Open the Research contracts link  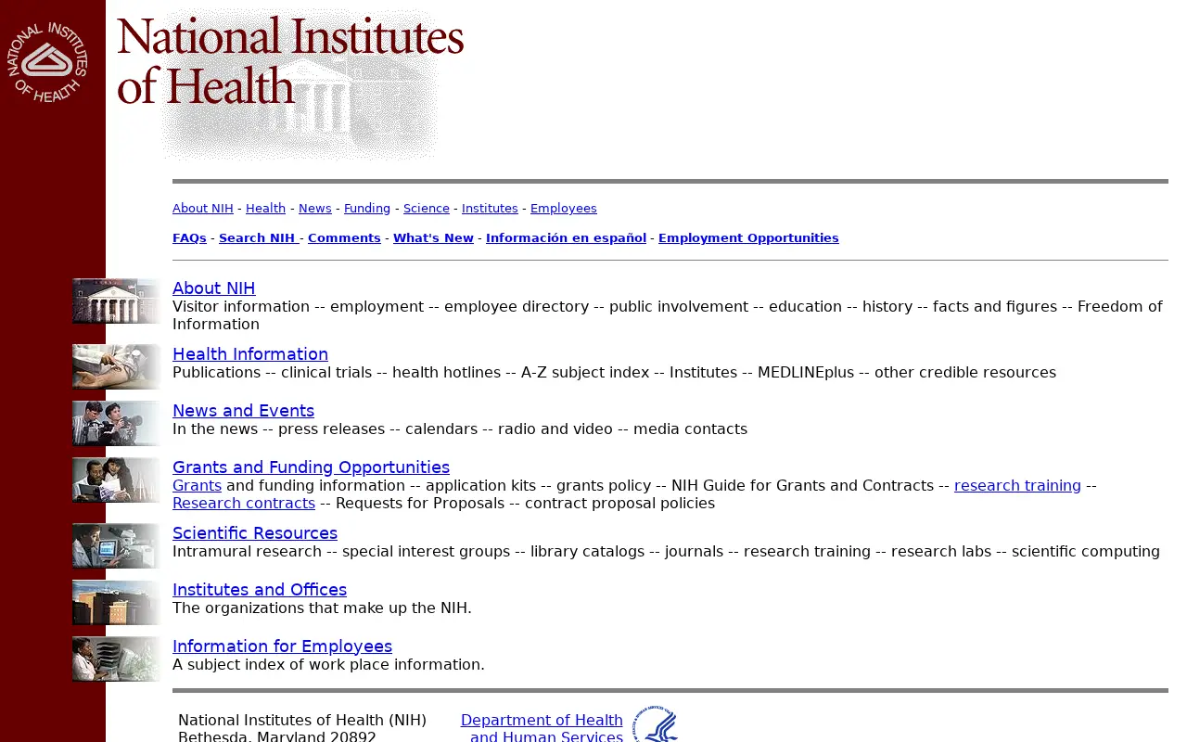244,504
